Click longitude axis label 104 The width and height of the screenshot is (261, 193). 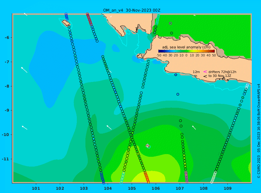tap(108, 189)
